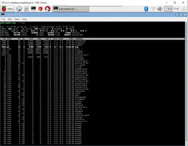Click the KiB Swap summary line
Screen dimensions: 188x146
click(x=41, y=35)
